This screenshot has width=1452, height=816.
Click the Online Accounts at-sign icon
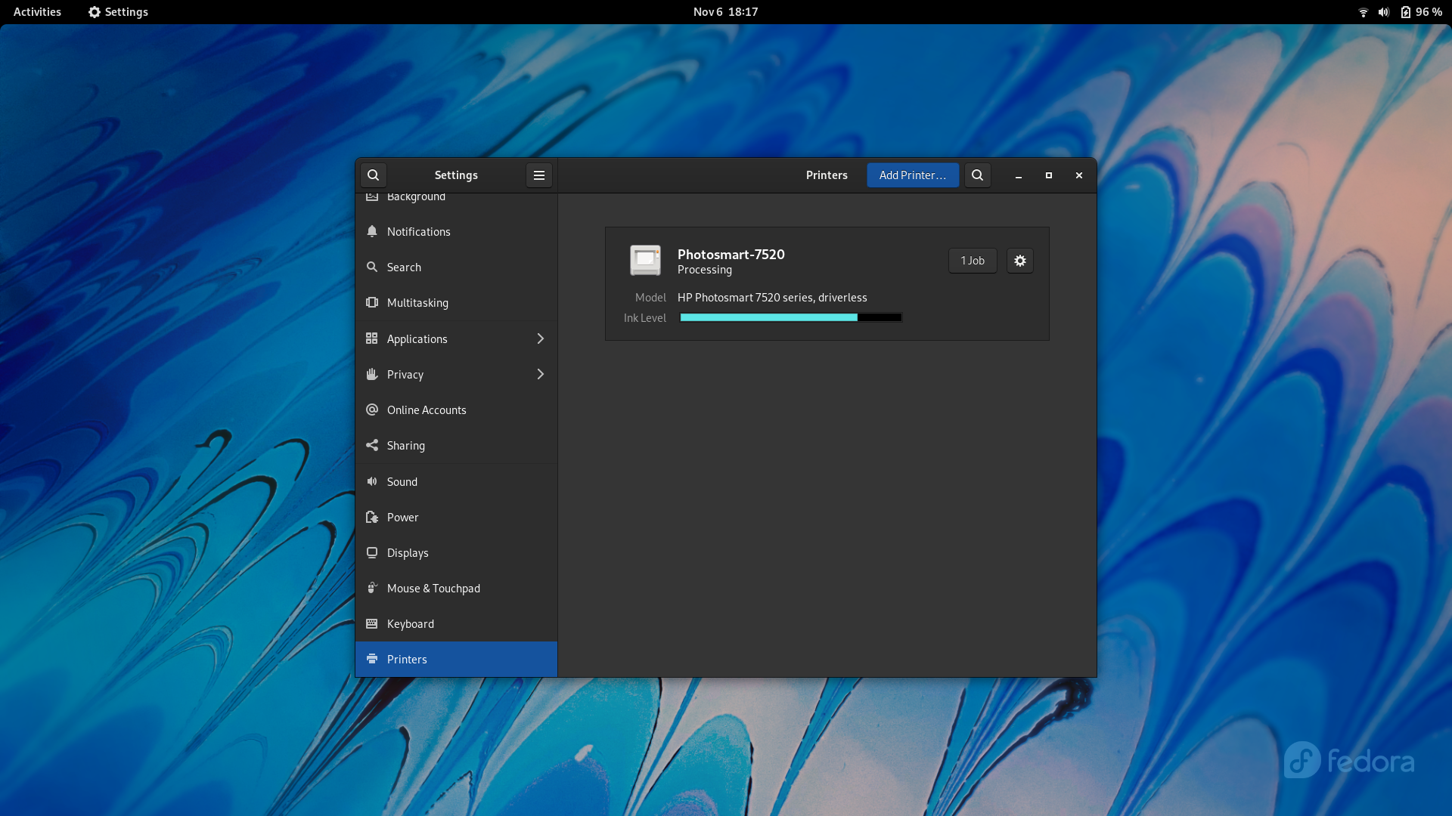372,410
